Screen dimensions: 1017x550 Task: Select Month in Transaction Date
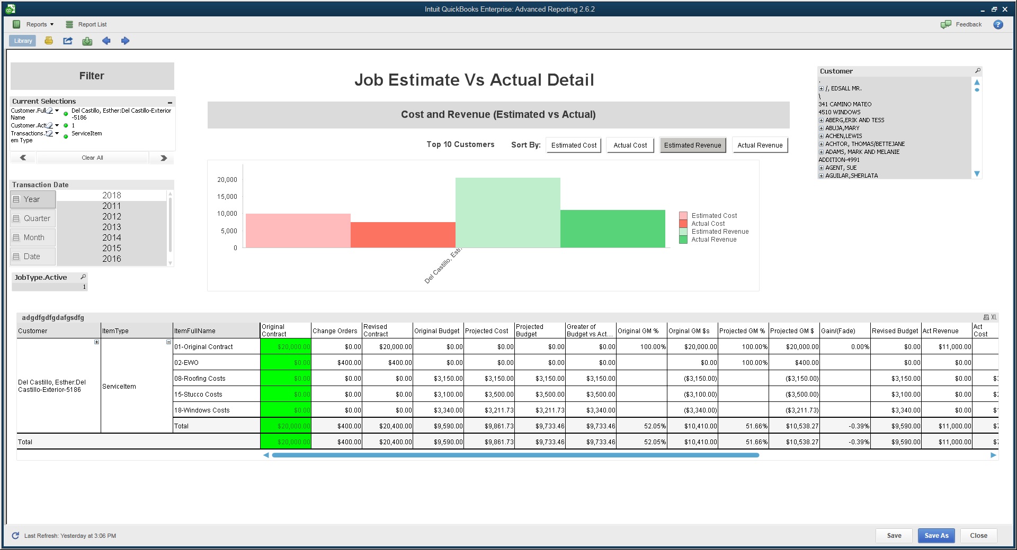[x=33, y=237]
